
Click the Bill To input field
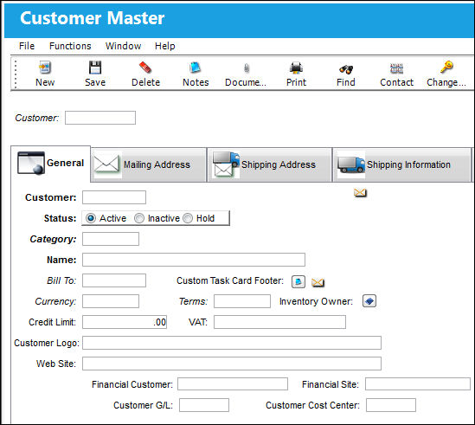pos(114,280)
